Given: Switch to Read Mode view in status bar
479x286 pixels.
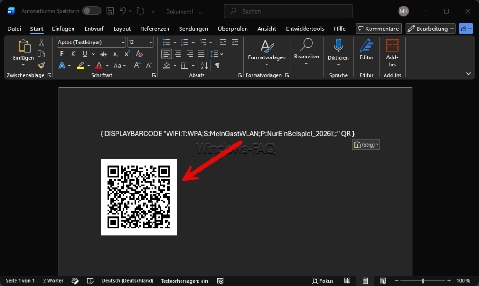Looking at the screenshot, I should pos(348,280).
